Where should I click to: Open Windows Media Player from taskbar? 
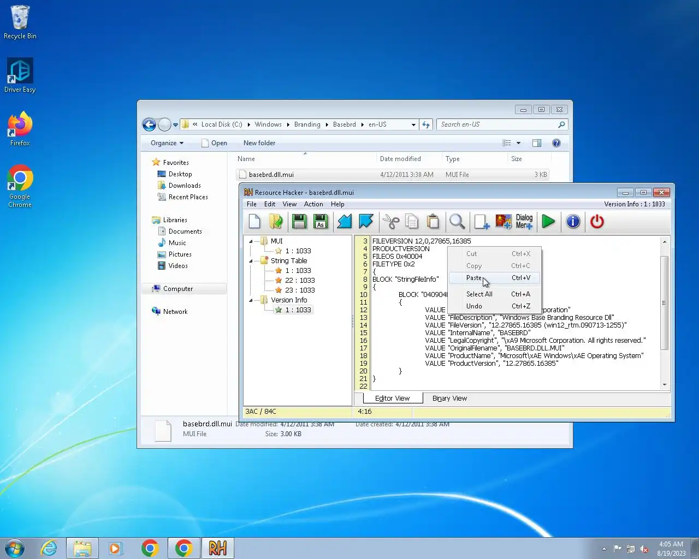pyautogui.click(x=115, y=548)
